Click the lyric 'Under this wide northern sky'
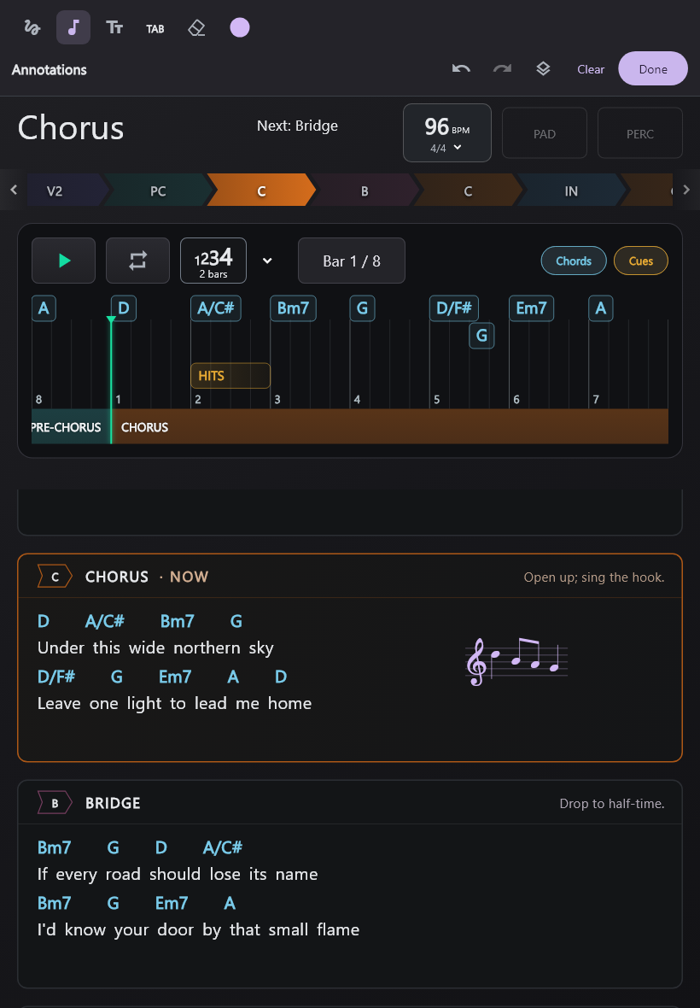The width and height of the screenshot is (700, 1008). pos(155,648)
